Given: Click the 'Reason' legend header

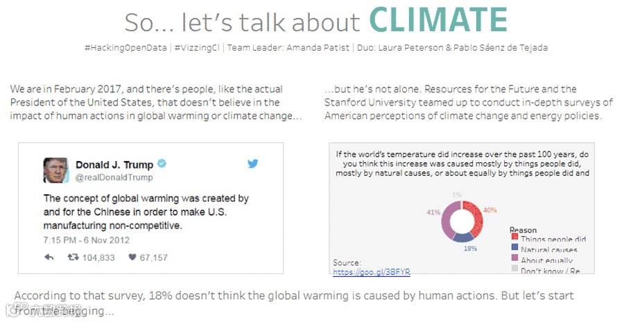Looking at the screenshot, I should click(x=523, y=230).
